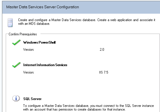Click the blue information icon beside SQL Server
The width and height of the screenshot is (160, 112).
[16, 98]
